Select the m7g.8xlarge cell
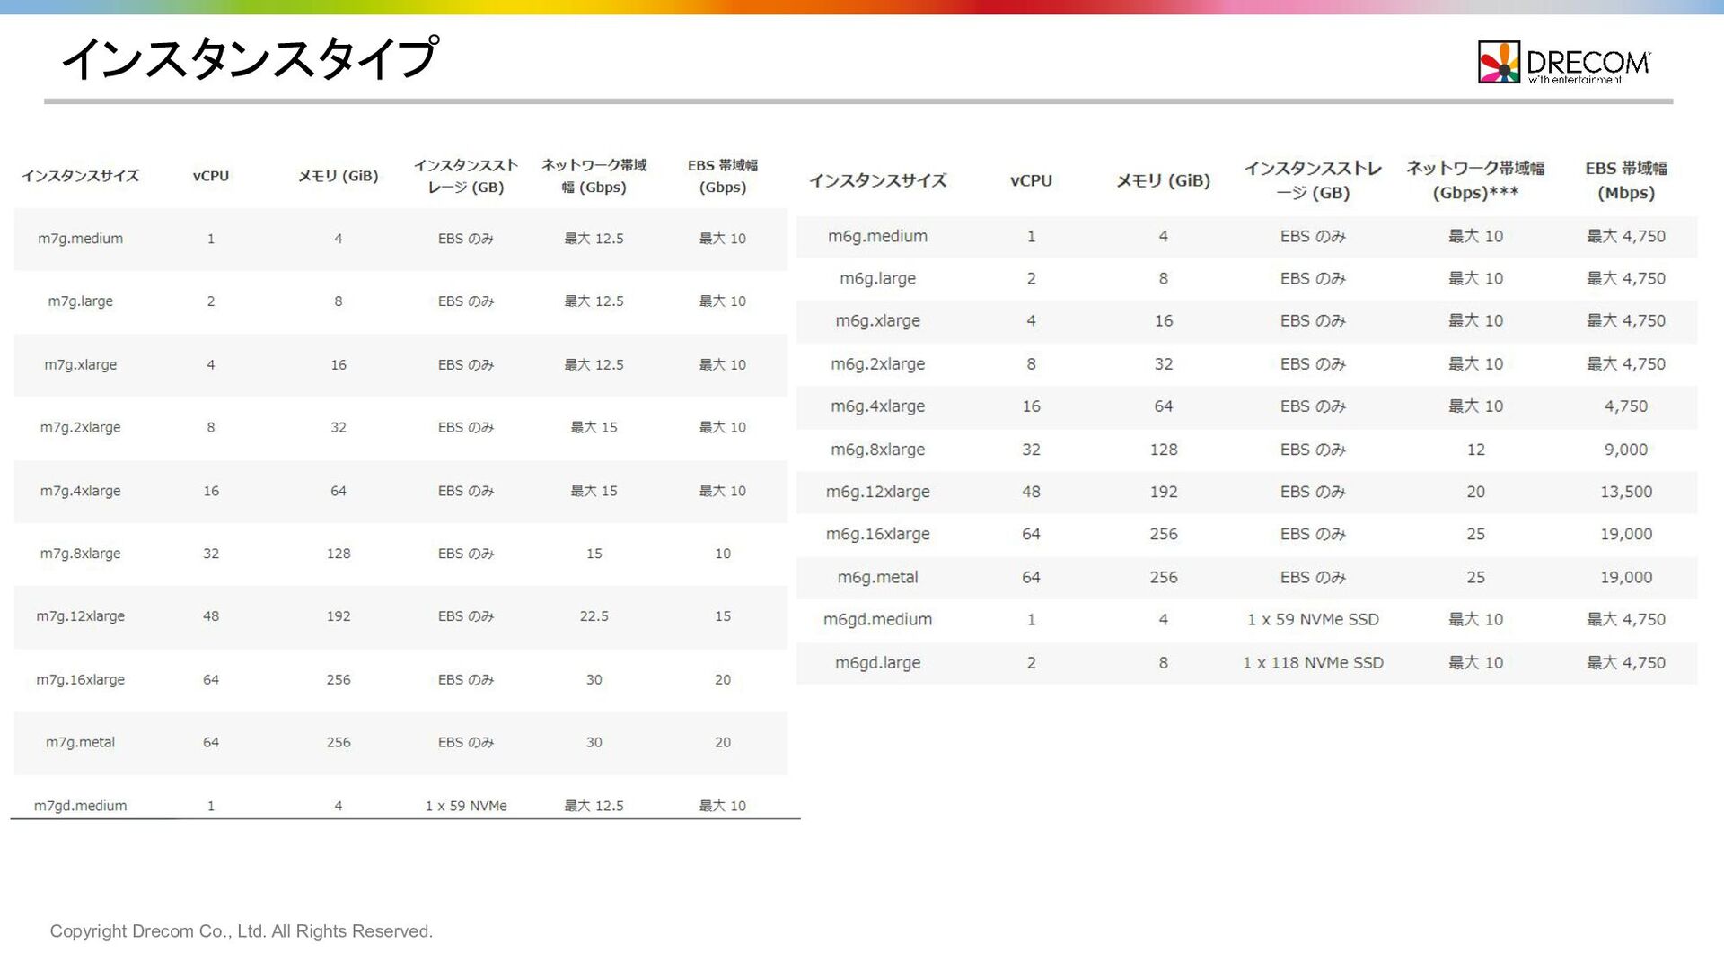The width and height of the screenshot is (1724, 969). (x=80, y=554)
